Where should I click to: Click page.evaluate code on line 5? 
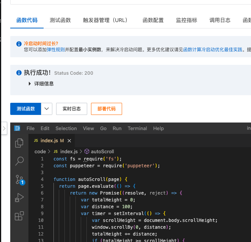click(96, 186)
